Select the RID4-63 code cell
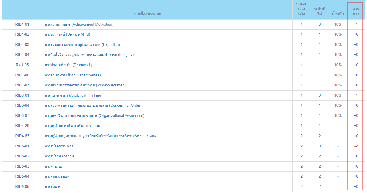Image resolution: width=367 pixels, height=193 pixels. [x=22, y=136]
